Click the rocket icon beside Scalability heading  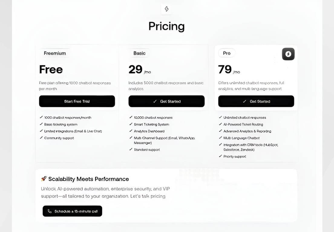44,179
